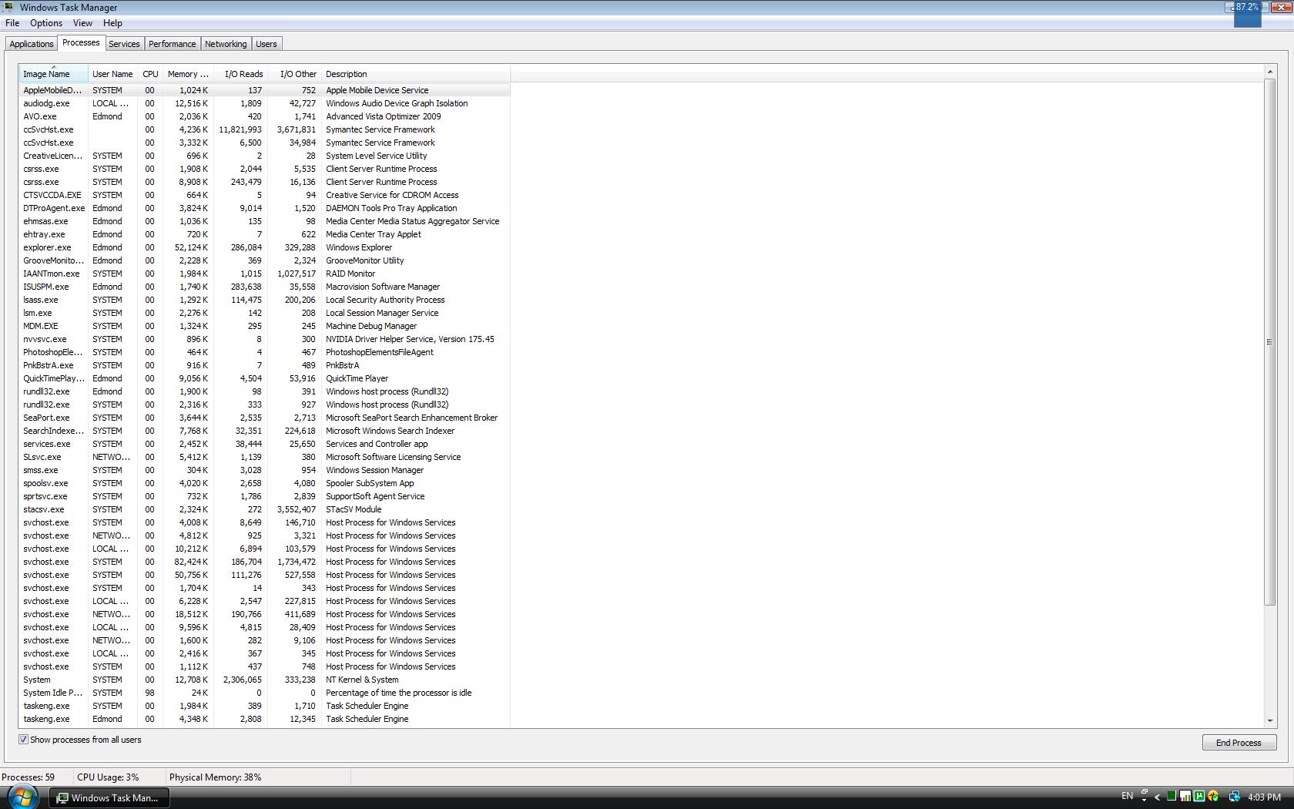Image resolution: width=1294 pixels, height=809 pixels.
Task: Open the File menu
Action: [x=12, y=23]
